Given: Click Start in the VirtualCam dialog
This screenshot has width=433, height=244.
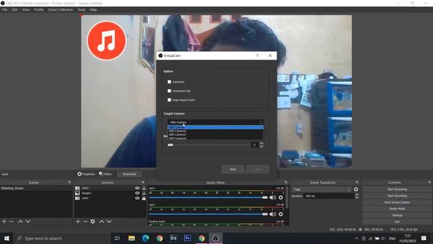Looking at the screenshot, I should pos(233,169).
